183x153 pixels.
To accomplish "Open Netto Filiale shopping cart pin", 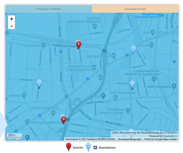I will [44, 45].
